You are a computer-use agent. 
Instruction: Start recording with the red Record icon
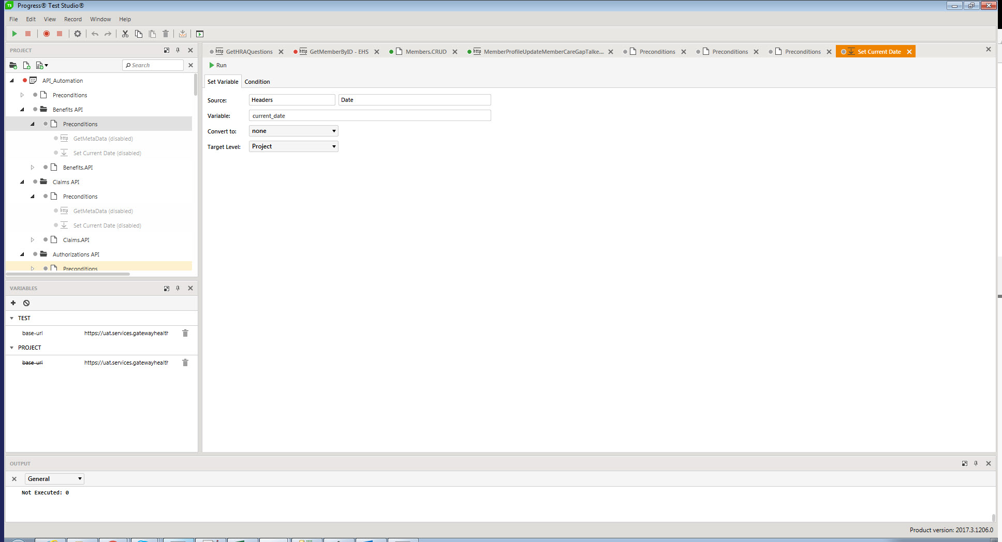pyautogui.click(x=46, y=34)
